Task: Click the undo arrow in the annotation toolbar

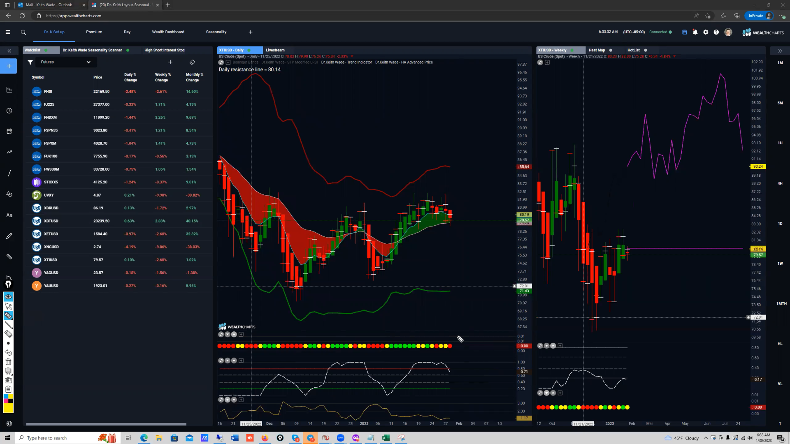Action: [8, 353]
